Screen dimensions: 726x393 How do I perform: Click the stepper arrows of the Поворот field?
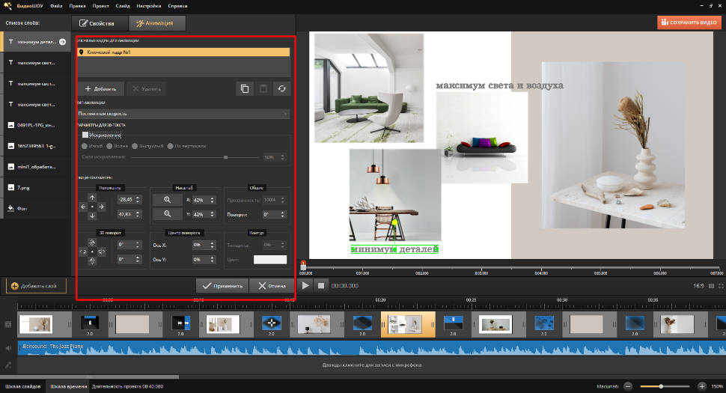282,214
